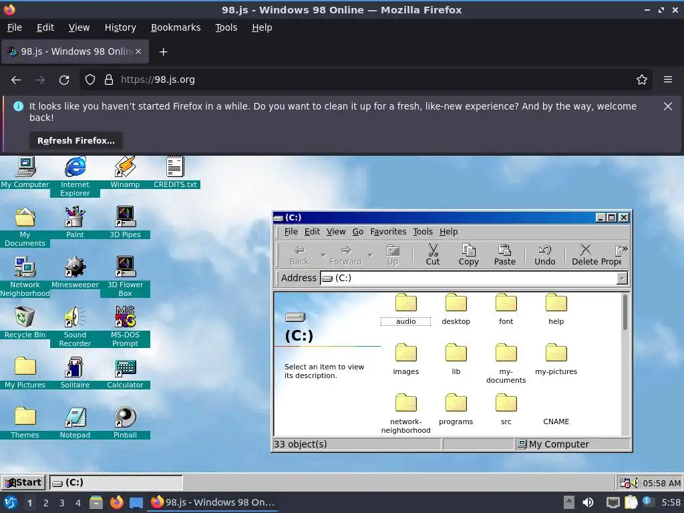Open the Back button history dropdown arrow
The width and height of the screenshot is (684, 513).
point(323,254)
